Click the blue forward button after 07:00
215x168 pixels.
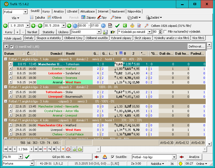pyautogui.click(x=103, y=26)
